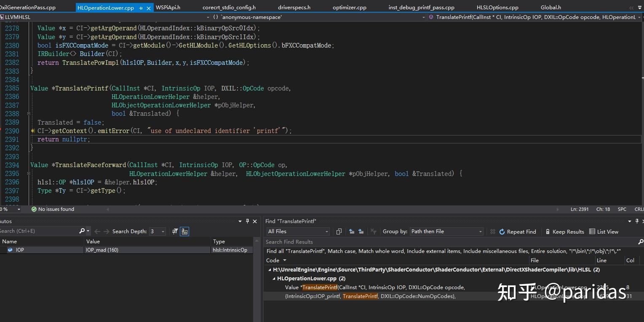Collapse the H:\UnrealEngine path group
This screenshot has width=644, height=322.
pos(270,269)
